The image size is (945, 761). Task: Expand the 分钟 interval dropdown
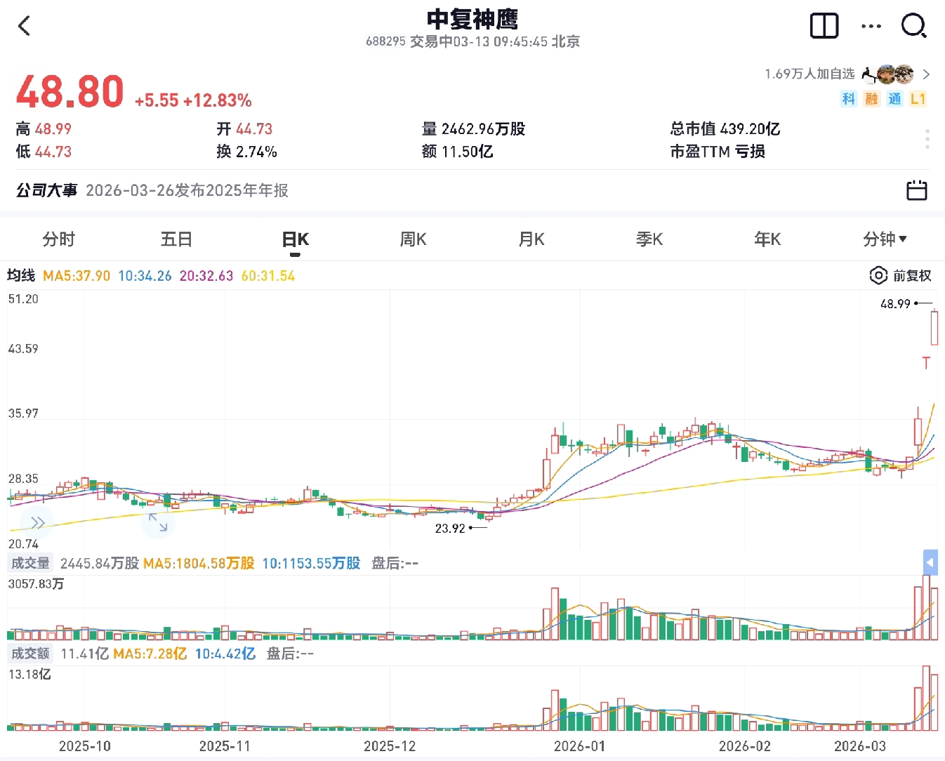885,239
